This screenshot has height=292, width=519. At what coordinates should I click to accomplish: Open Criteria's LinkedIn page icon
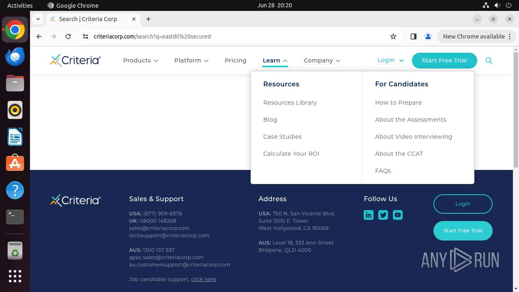click(x=369, y=215)
